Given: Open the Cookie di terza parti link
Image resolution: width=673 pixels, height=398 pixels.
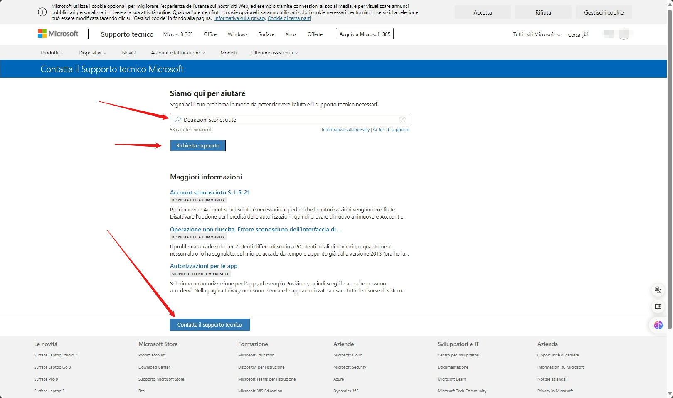Looking at the screenshot, I should point(289,18).
